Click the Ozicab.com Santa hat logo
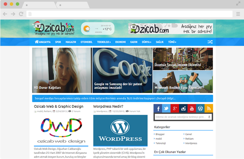The height and width of the screenshot is (159, 244). 54,28
